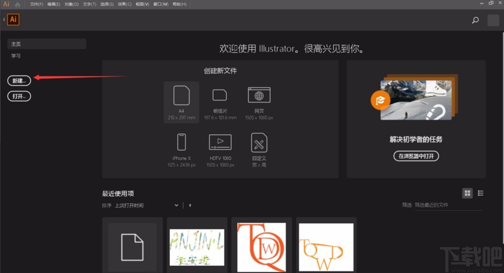Click the 最近使用项 heading
504x273 pixels.
[118, 193]
